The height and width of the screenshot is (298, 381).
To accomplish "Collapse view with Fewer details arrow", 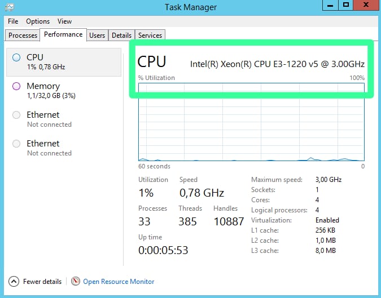I will [x=14, y=281].
